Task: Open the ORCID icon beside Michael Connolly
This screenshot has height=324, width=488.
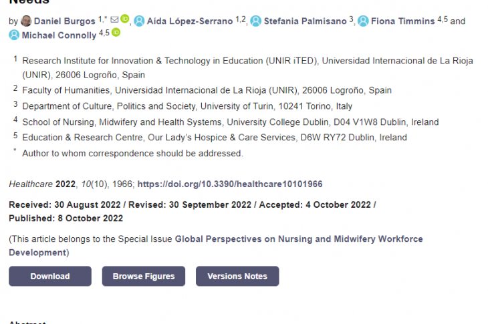Action: click(x=116, y=33)
